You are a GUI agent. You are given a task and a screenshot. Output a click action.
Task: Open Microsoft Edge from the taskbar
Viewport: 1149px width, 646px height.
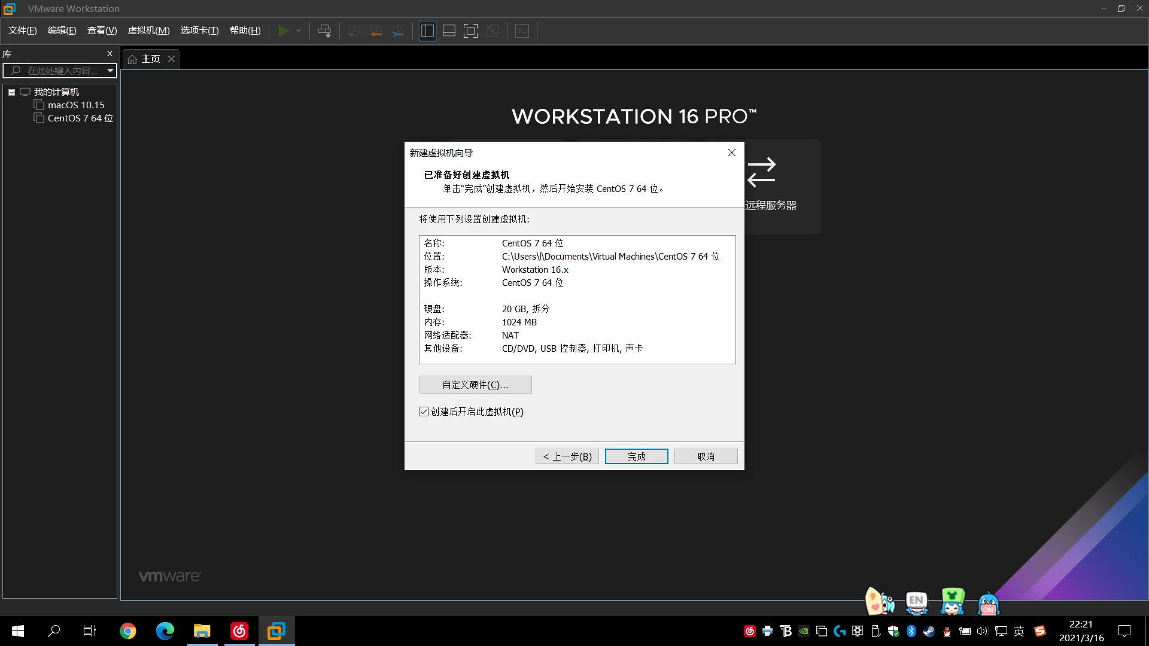(x=165, y=631)
